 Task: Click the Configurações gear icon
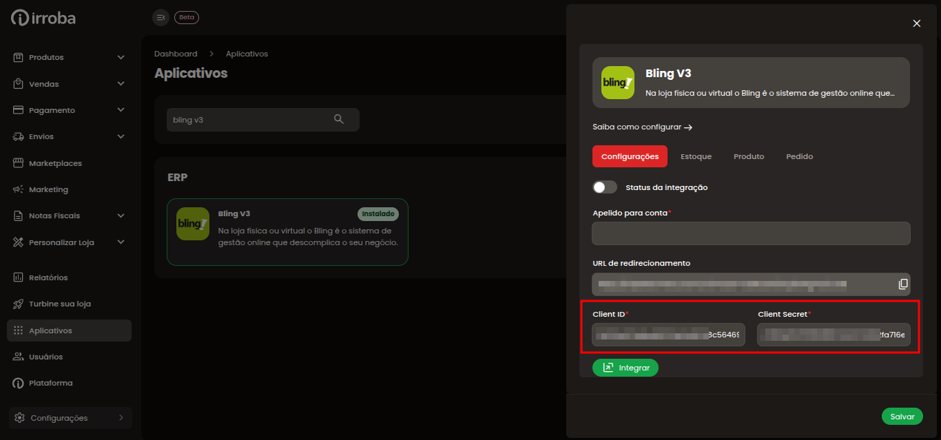point(20,418)
